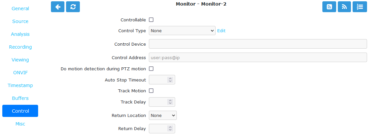The height and width of the screenshot is (135, 371).
Task: Click the list icon button
Action: click(x=359, y=7)
